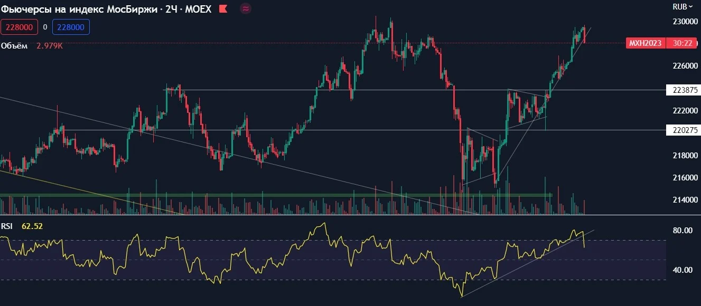Select the Объём volume indicator label
701x306 pixels.
14,46
